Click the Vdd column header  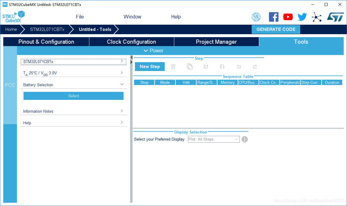click(186, 82)
